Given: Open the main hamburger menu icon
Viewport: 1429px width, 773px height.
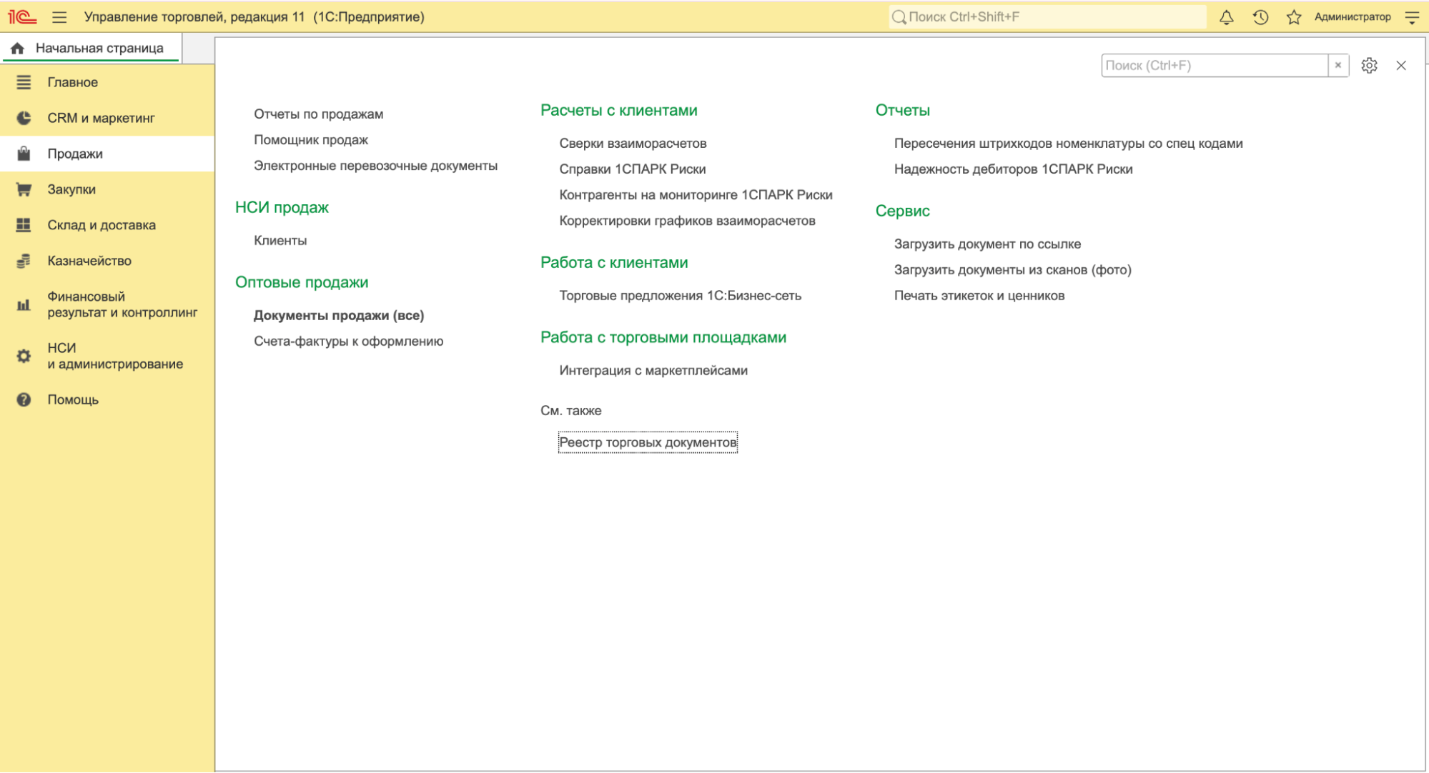Looking at the screenshot, I should (59, 16).
